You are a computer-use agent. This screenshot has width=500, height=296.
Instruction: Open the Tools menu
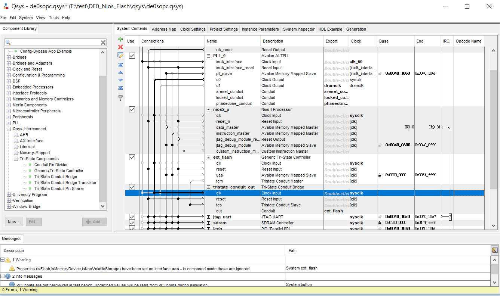click(53, 18)
